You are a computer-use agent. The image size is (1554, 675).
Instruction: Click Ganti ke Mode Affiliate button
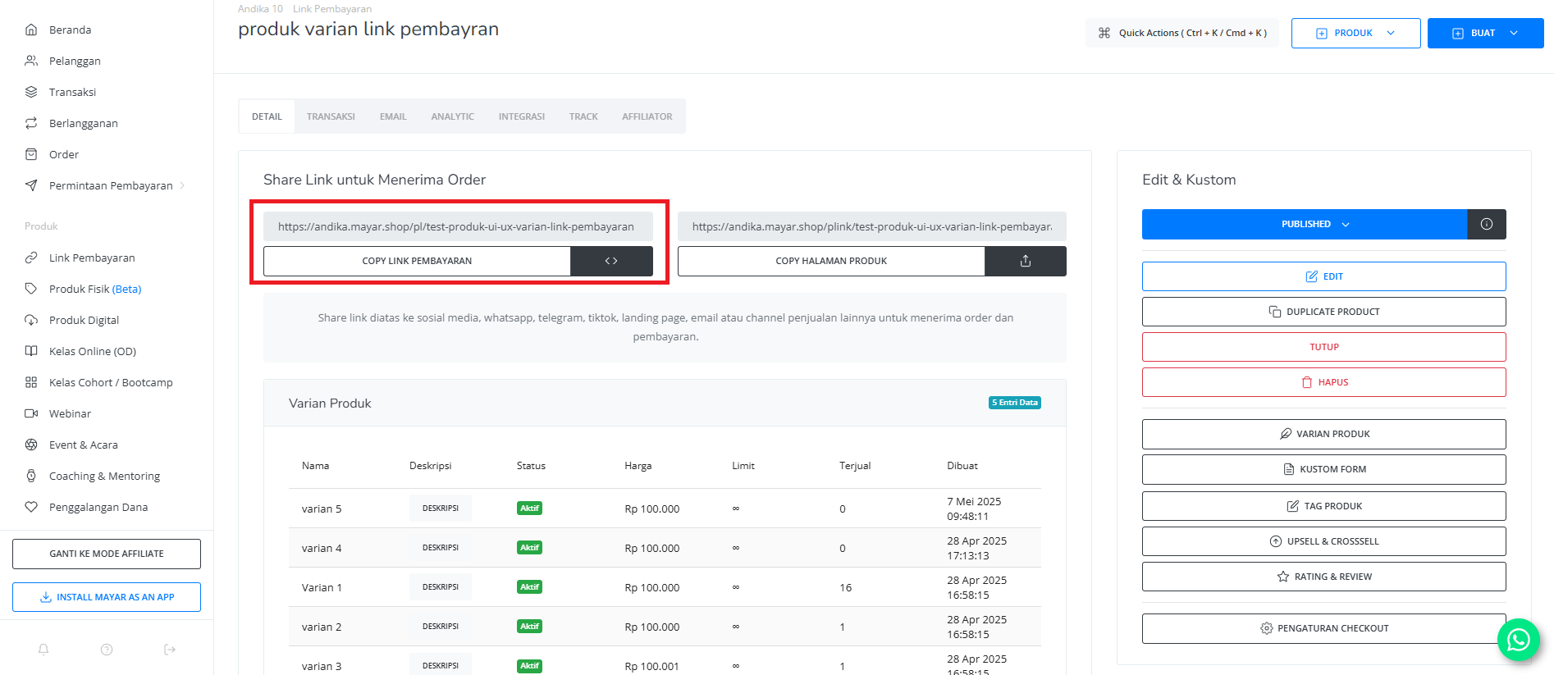pyautogui.click(x=107, y=554)
